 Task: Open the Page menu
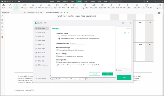86,2
